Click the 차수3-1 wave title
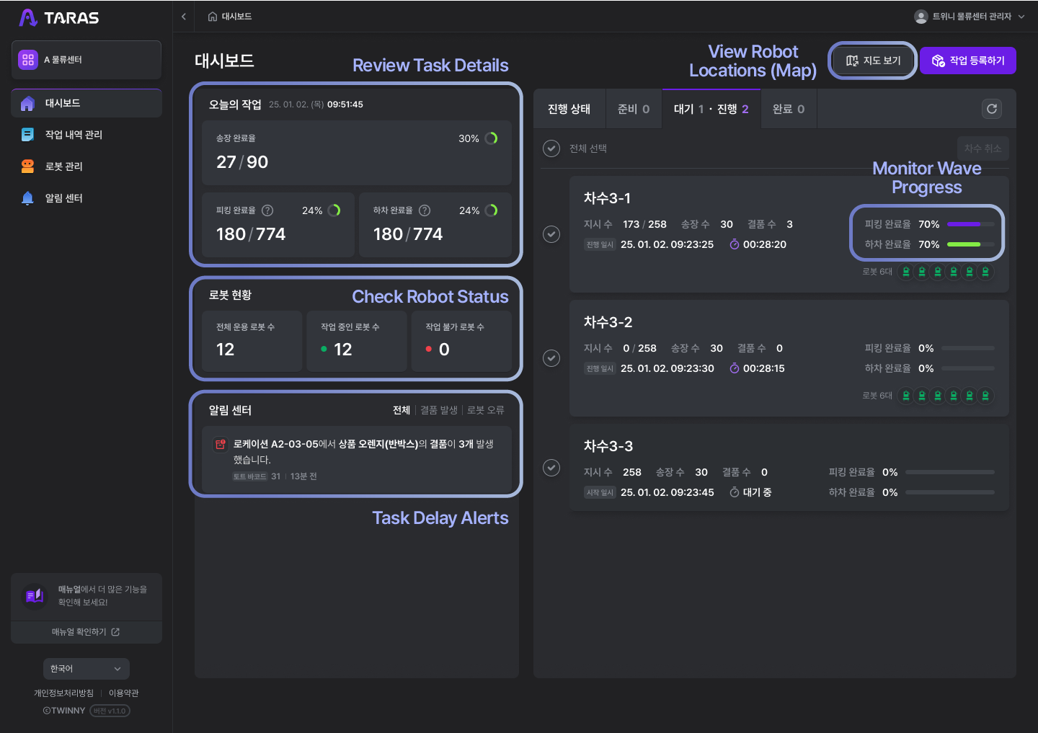 coord(607,198)
